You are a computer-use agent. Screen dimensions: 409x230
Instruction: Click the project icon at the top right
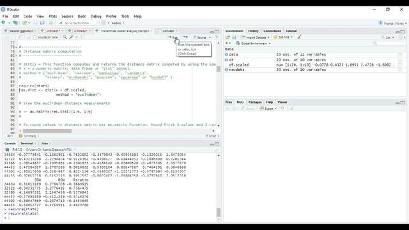(380, 23)
